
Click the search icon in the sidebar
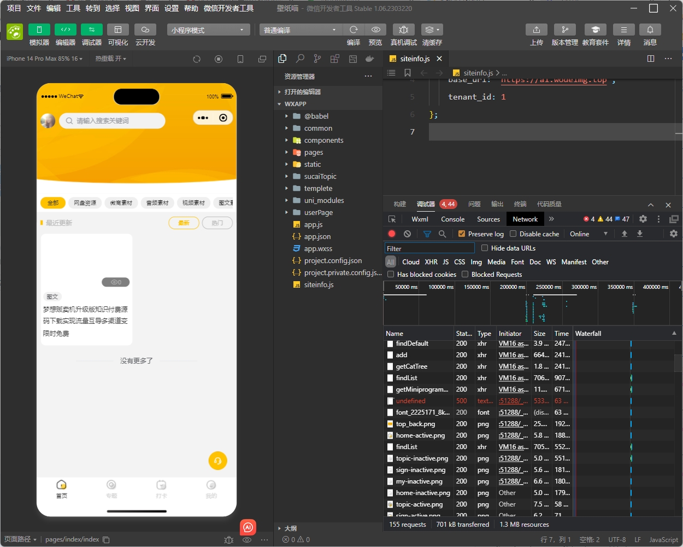pyautogui.click(x=300, y=59)
